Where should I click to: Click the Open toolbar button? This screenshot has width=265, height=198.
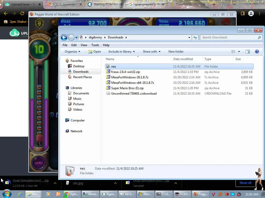click(95, 52)
